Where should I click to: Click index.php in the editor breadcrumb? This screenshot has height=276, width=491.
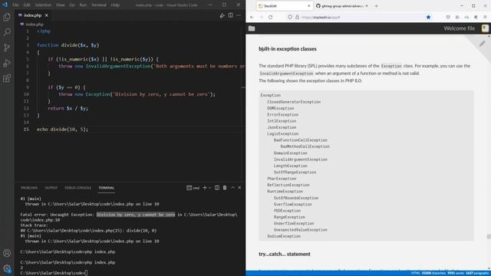click(x=35, y=25)
